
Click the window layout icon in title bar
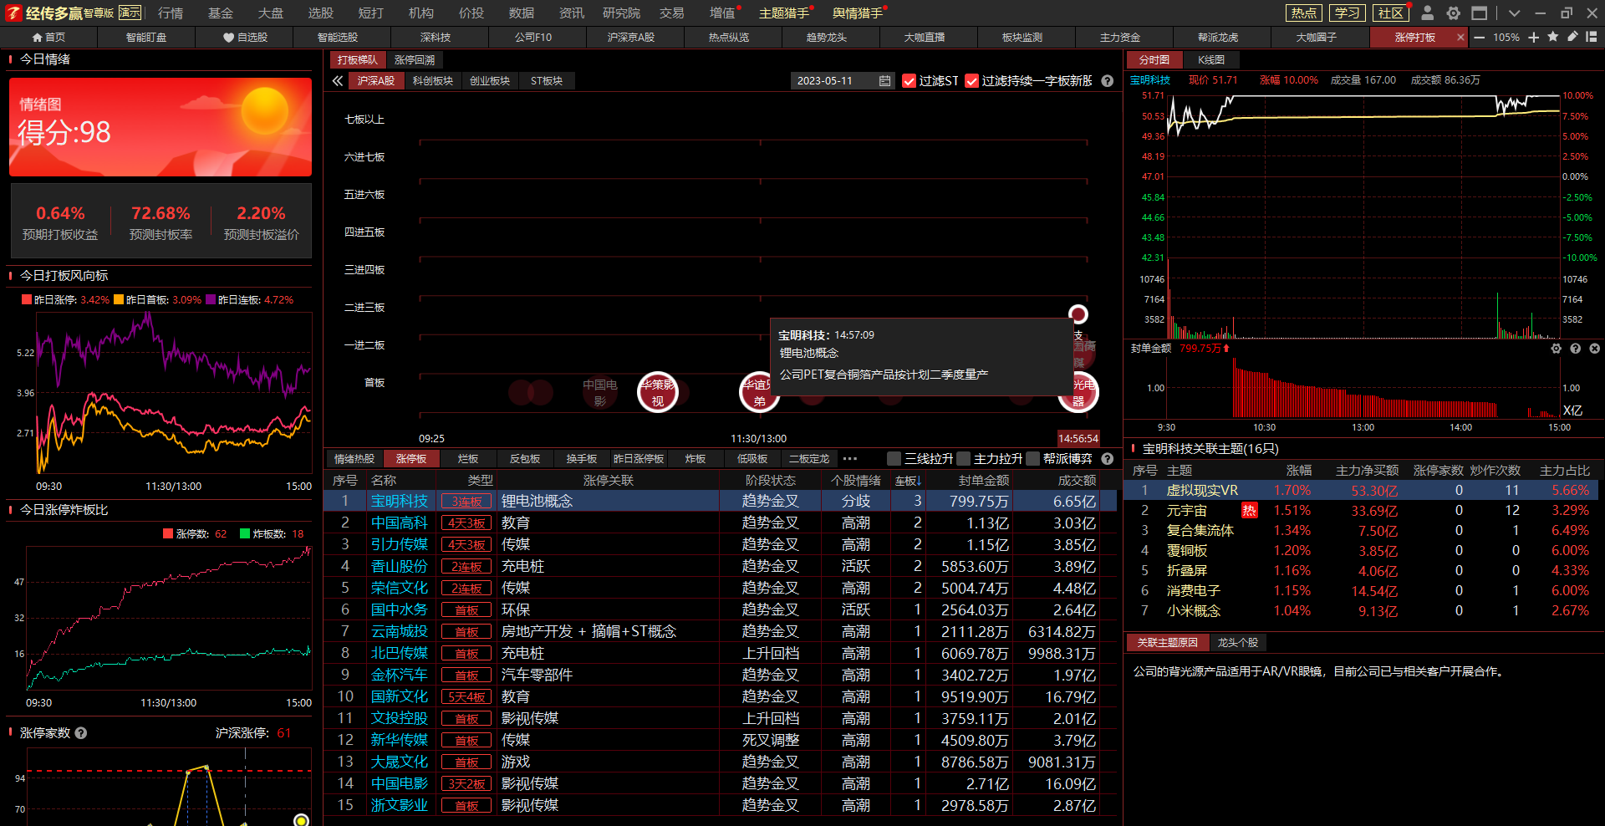point(1480,13)
